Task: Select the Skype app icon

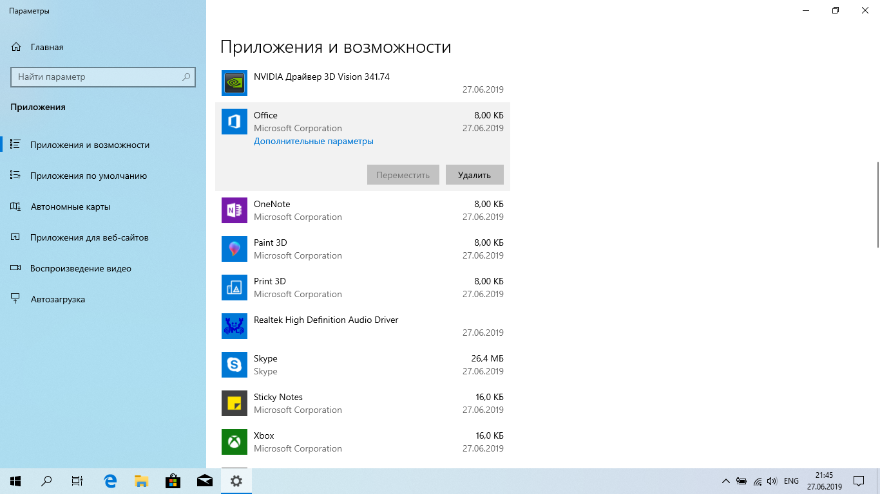Action: pyautogui.click(x=234, y=365)
